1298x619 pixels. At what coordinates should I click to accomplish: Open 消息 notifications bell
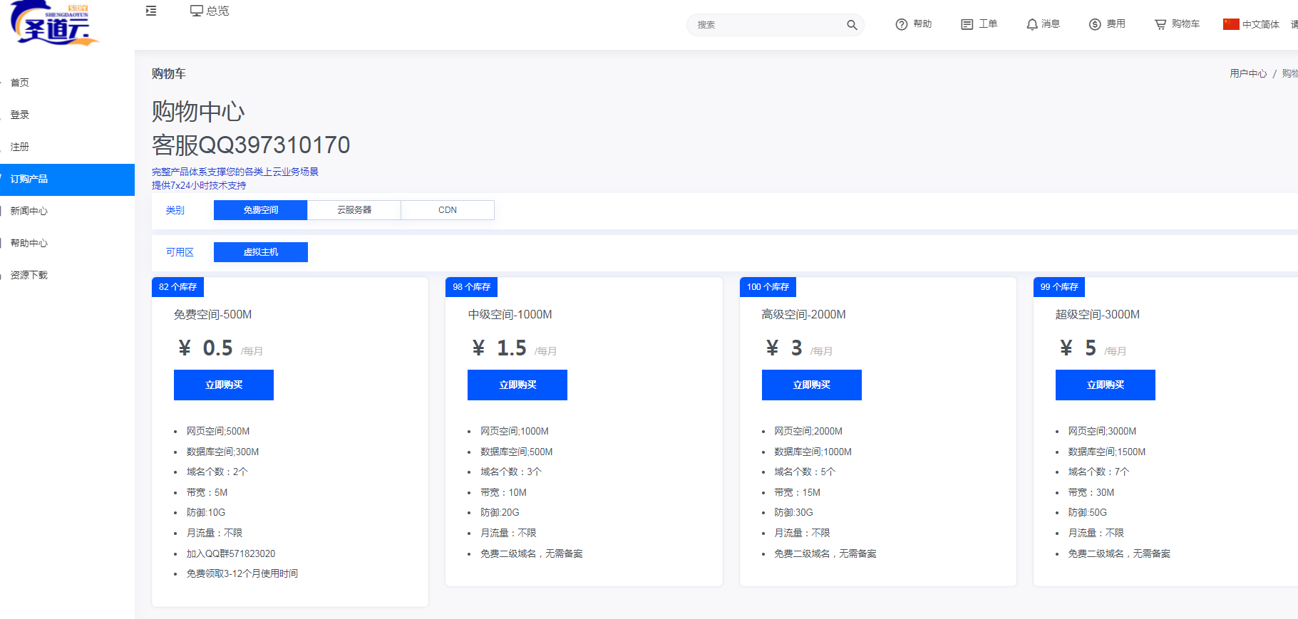(x=1032, y=24)
